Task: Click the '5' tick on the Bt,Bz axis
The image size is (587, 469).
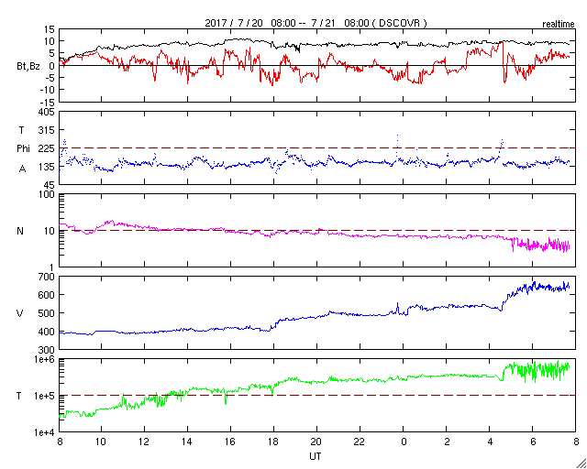Action: (51, 53)
